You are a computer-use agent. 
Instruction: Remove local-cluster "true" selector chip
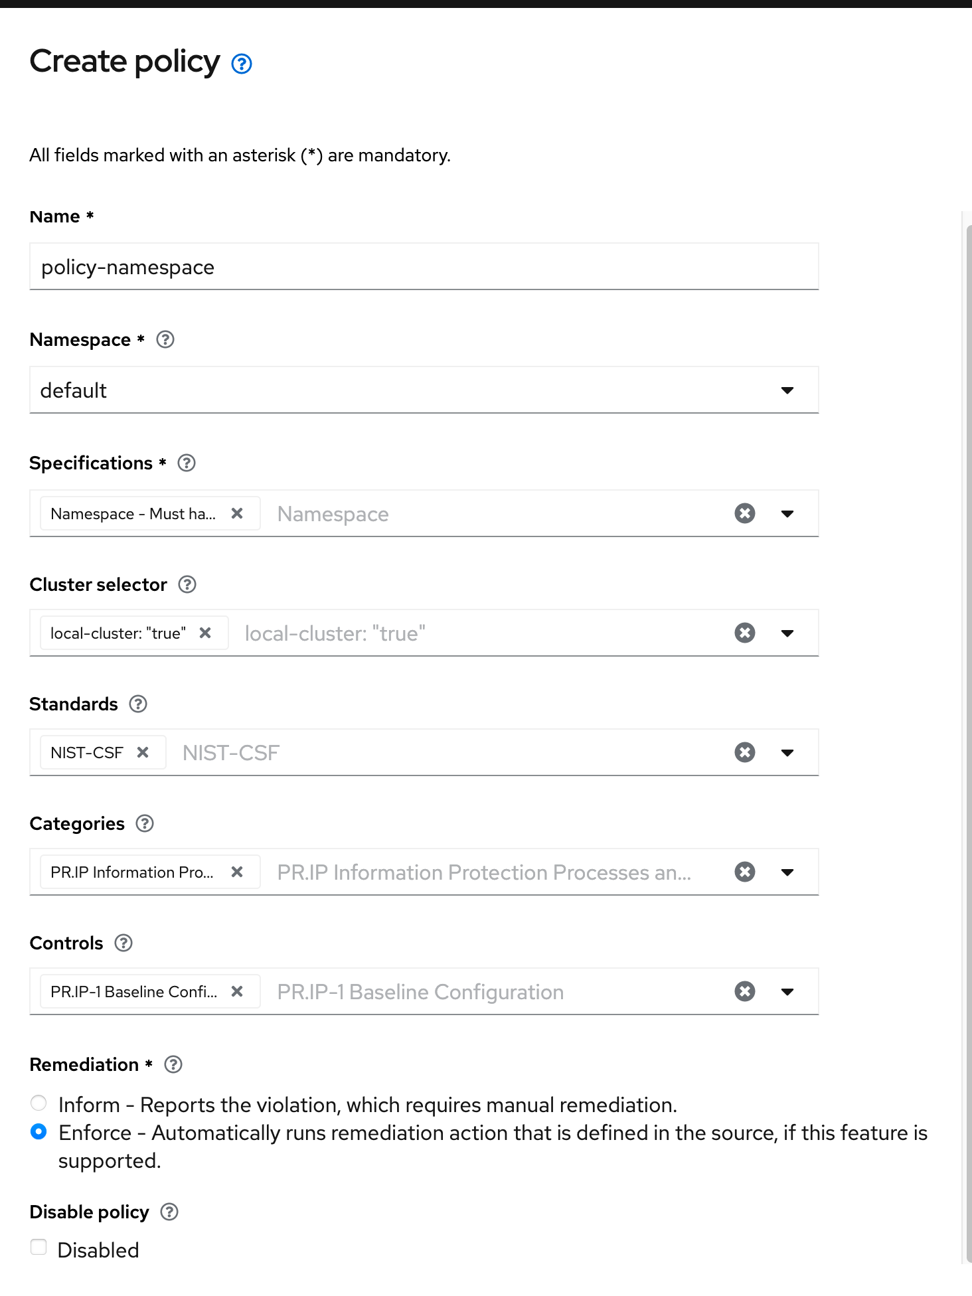(206, 633)
